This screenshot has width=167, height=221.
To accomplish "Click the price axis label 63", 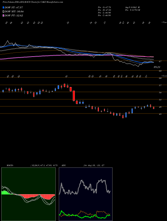I will (x=160, y=71).
